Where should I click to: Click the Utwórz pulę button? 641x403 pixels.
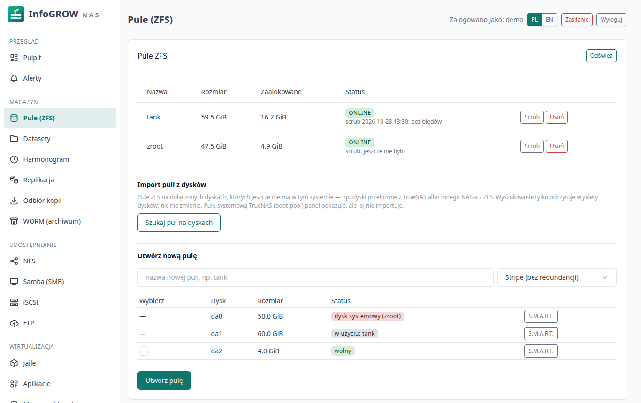(164, 381)
